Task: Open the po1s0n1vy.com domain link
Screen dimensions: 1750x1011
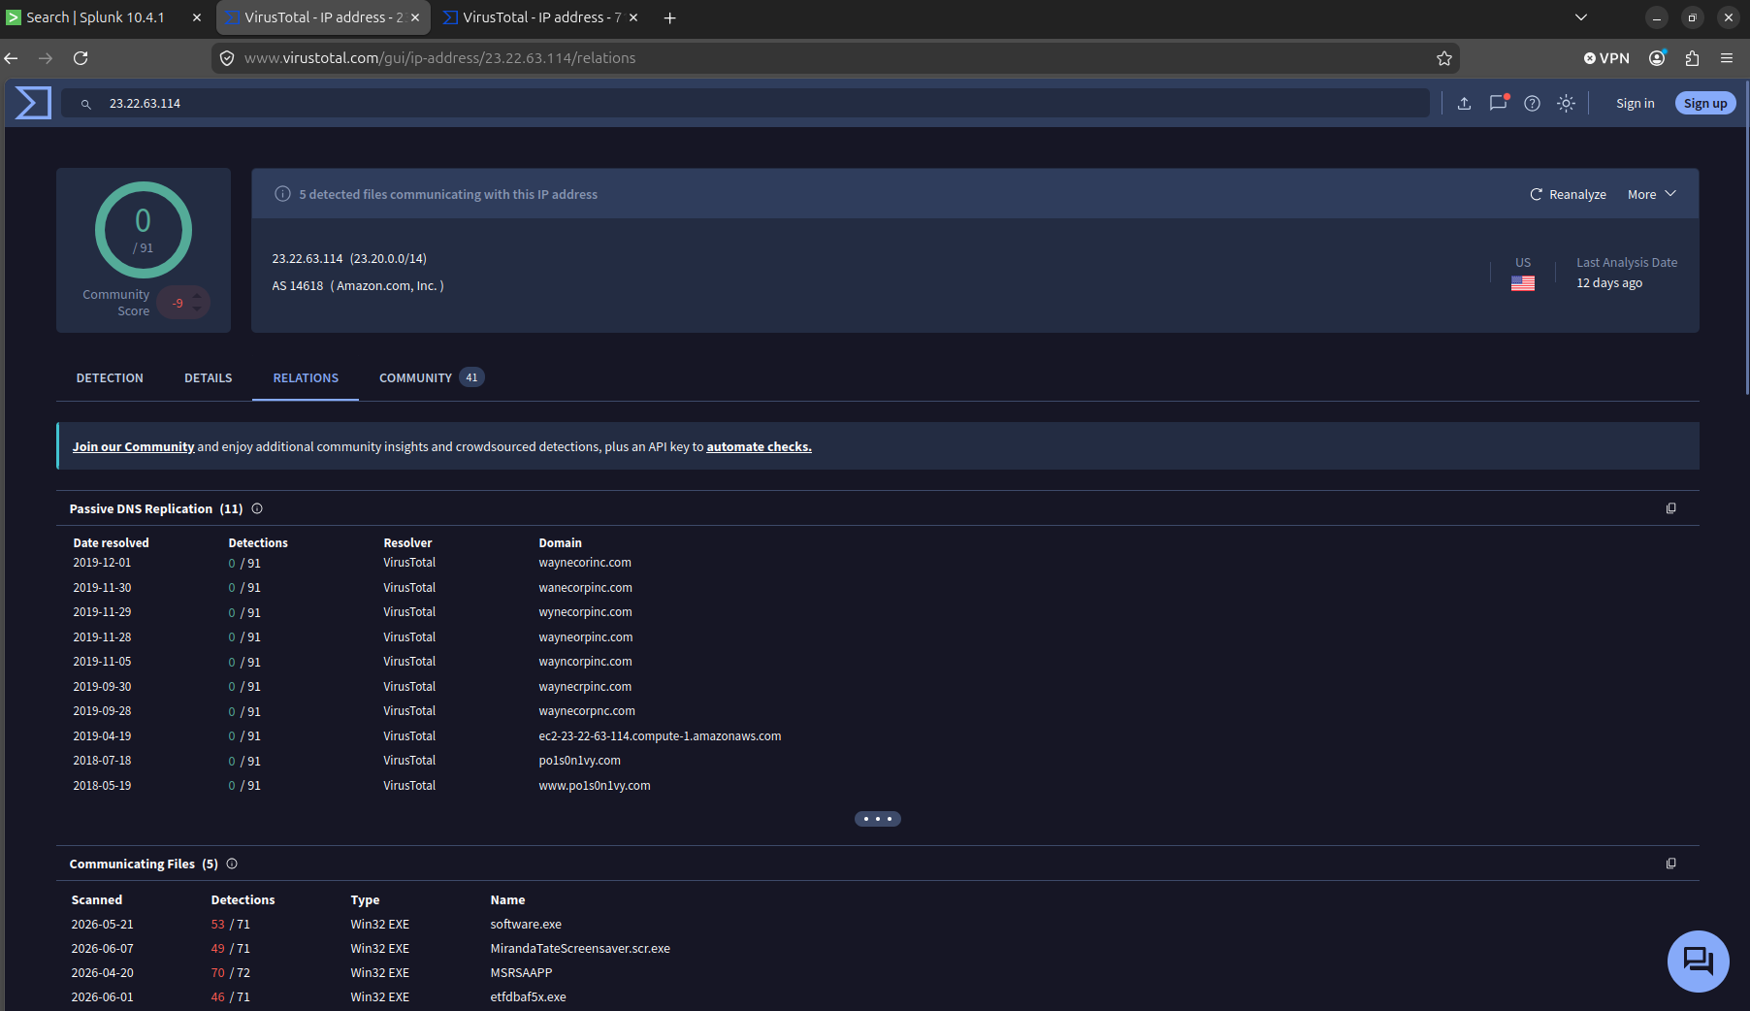Action: click(579, 761)
